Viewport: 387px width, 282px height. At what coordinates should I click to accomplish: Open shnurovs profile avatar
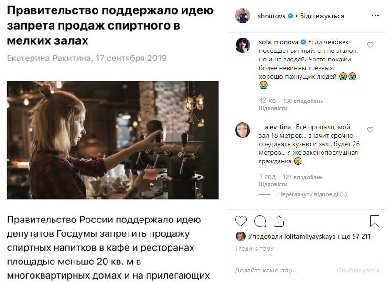243,16
